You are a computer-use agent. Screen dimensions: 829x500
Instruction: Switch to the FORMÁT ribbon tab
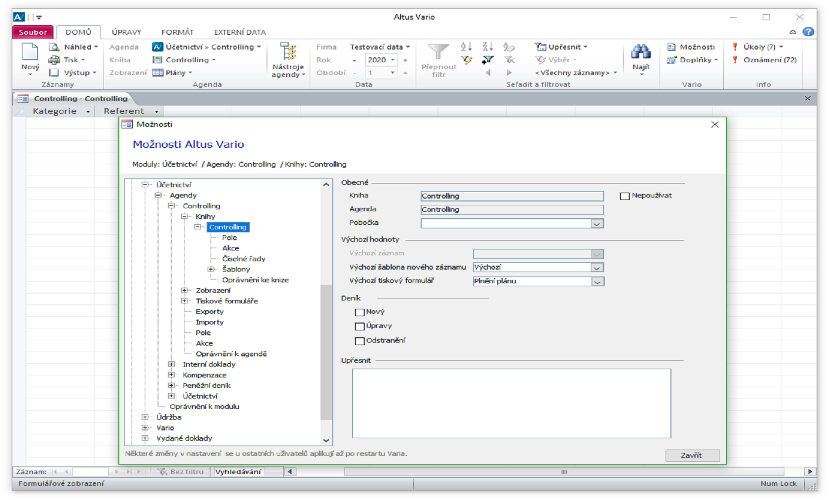coord(177,32)
